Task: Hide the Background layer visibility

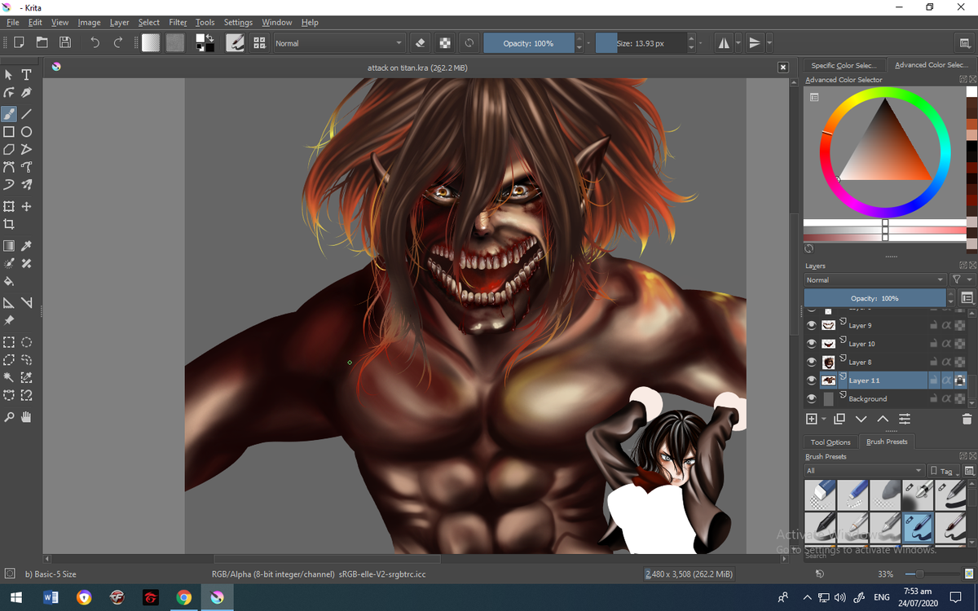Action: (x=811, y=398)
